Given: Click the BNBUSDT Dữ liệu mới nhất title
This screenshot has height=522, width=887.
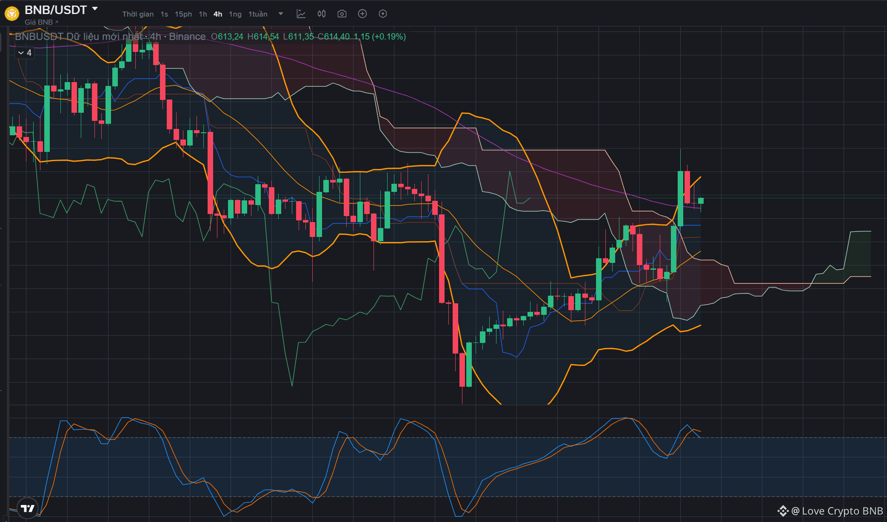Looking at the screenshot, I should point(79,37).
